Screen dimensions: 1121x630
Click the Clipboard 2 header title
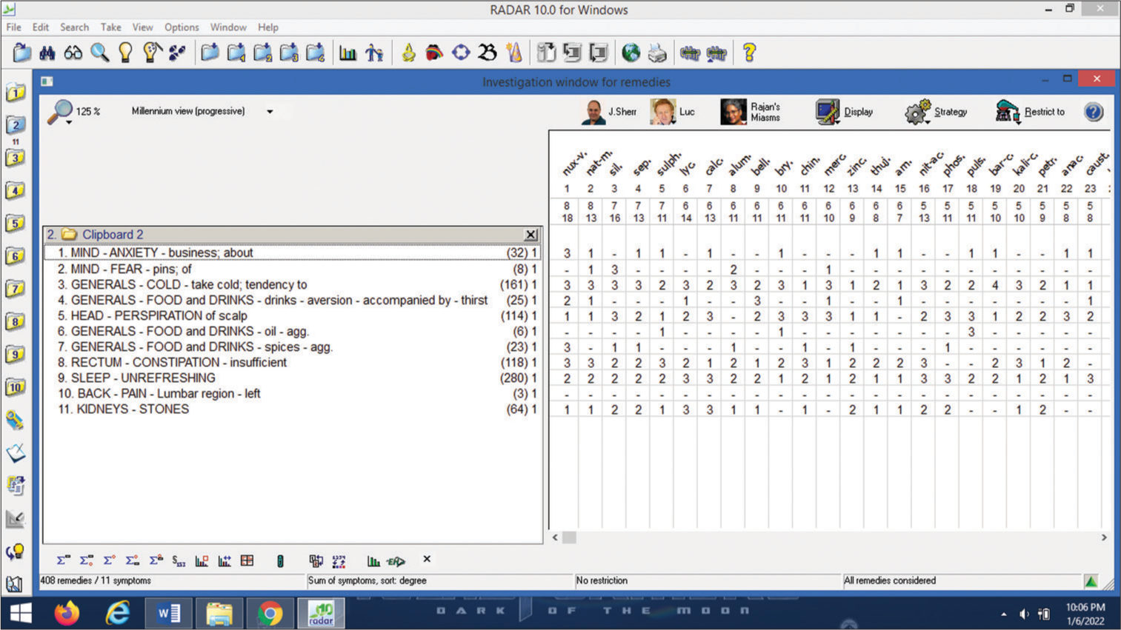113,235
